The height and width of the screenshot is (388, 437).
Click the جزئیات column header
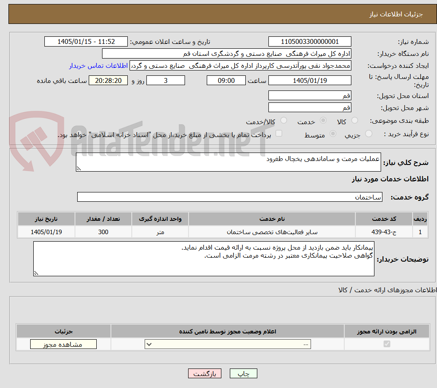coord(63,331)
